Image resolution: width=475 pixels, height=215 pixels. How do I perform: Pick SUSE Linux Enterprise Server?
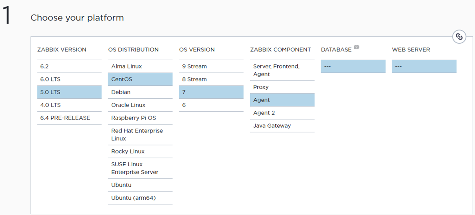click(x=140, y=168)
